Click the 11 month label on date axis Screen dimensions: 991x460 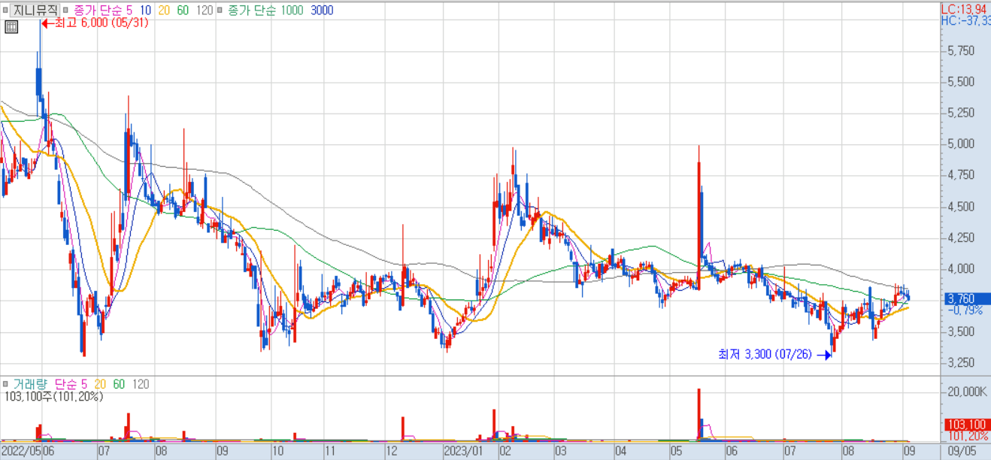click(331, 452)
